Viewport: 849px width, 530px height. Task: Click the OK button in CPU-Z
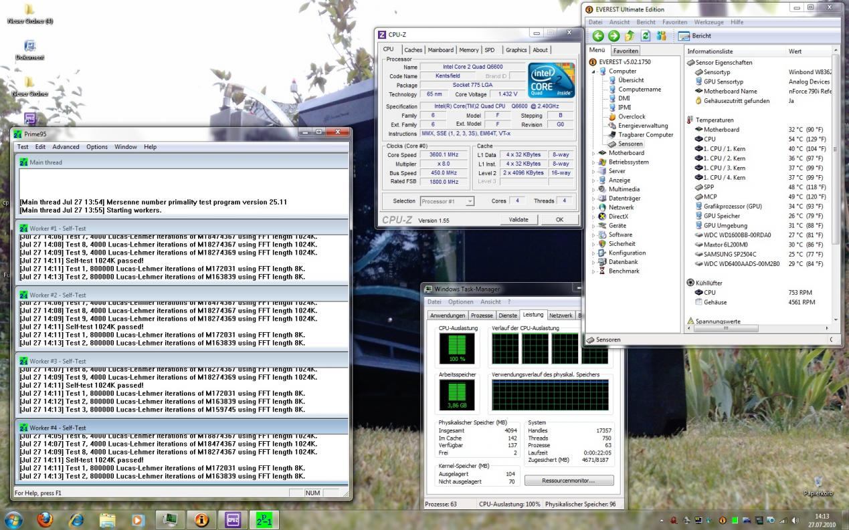559,220
